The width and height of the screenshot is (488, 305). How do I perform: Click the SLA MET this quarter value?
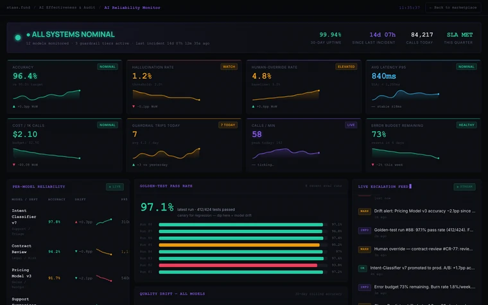point(460,35)
